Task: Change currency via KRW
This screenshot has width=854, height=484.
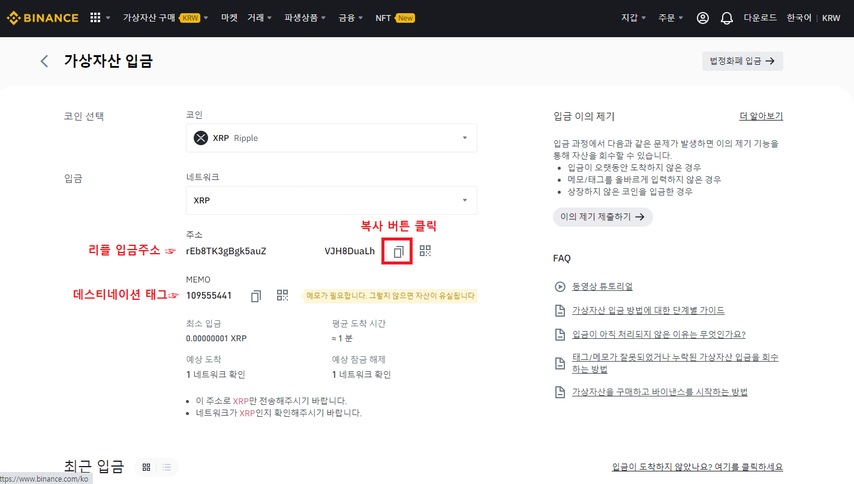Action: pyautogui.click(x=831, y=18)
